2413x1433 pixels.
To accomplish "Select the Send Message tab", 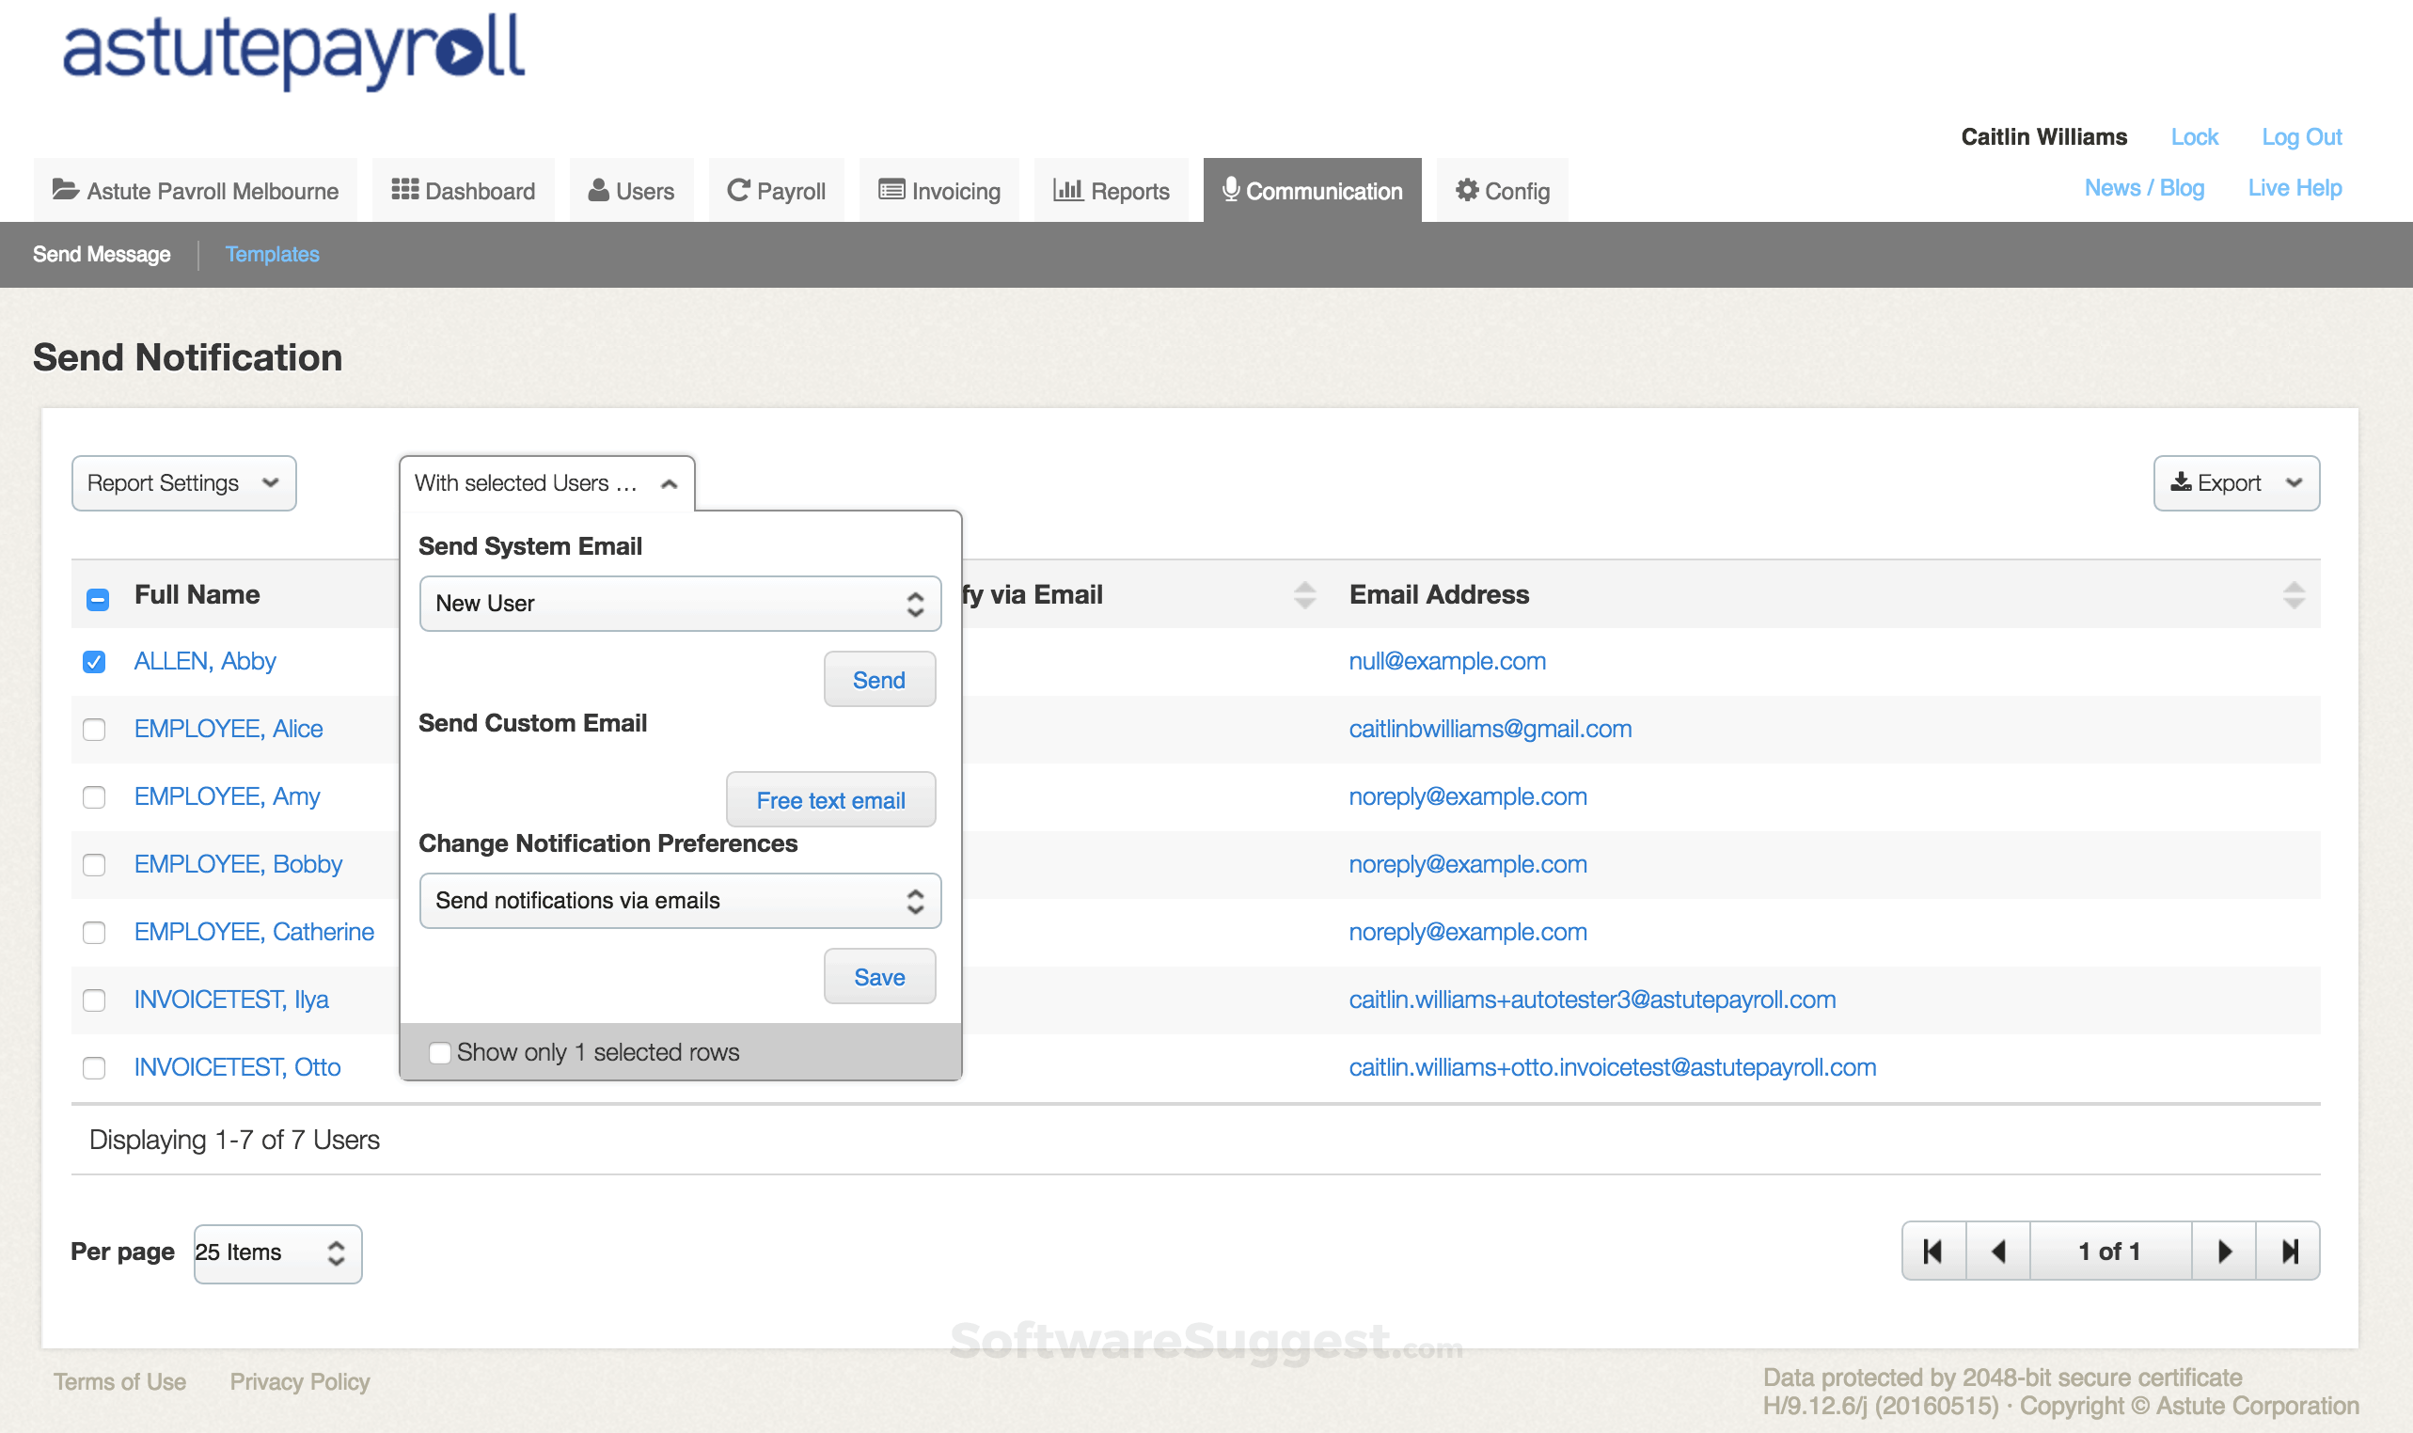I will coord(101,254).
